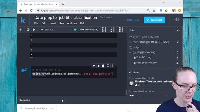200x112 pixels.
Task: Click the notebook title text
Action: click(66, 18)
